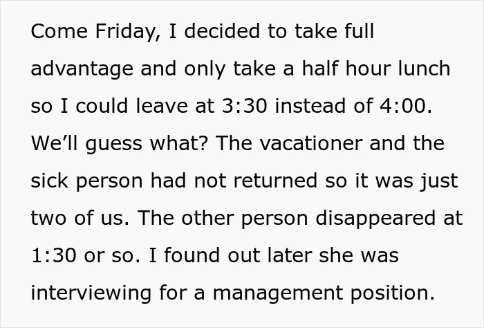Screen dimensions: 484x328
Task: Click the word "vacationer"
Action: [x=311, y=143]
